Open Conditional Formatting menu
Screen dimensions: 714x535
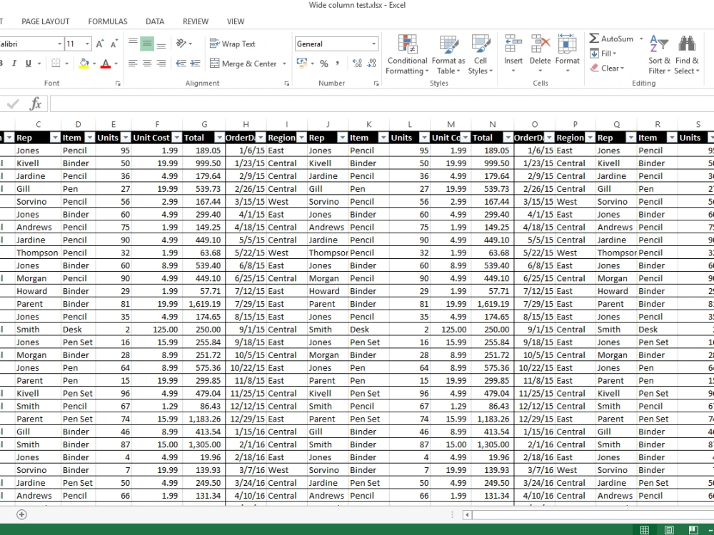click(x=407, y=55)
